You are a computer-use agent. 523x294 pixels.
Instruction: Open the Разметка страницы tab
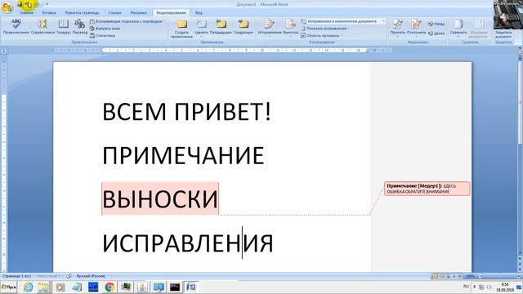pyautogui.click(x=82, y=13)
